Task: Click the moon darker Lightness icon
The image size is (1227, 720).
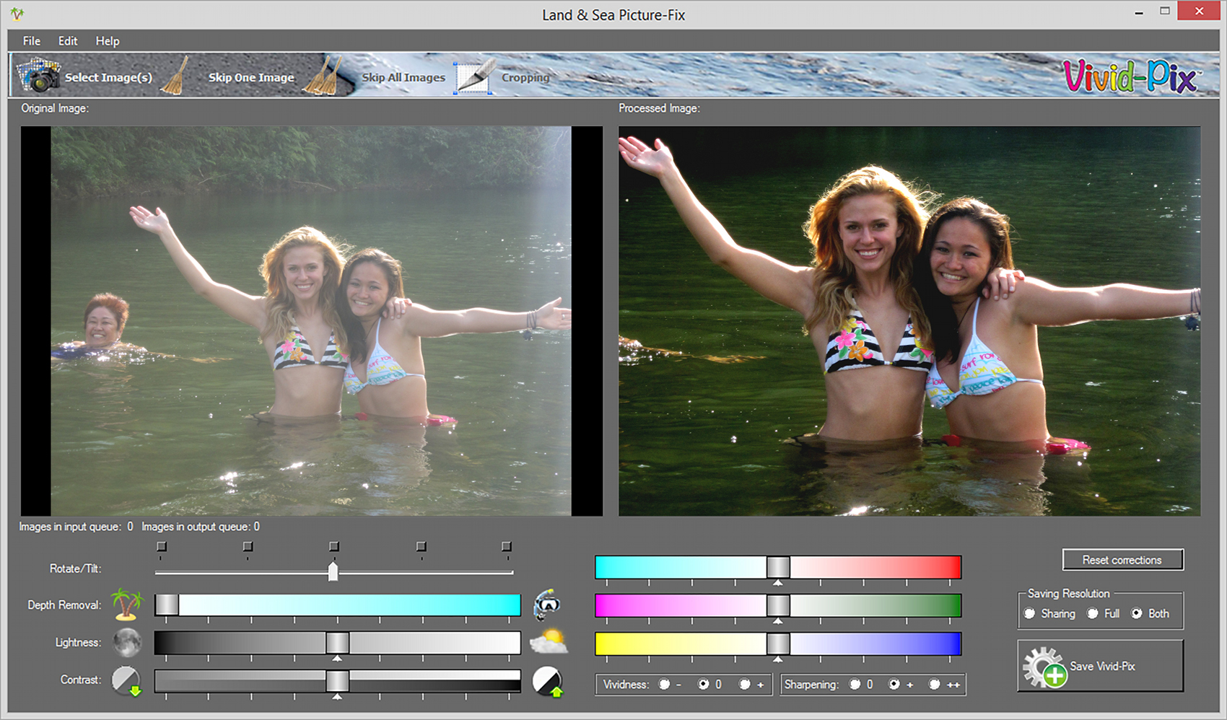Action: tap(127, 642)
